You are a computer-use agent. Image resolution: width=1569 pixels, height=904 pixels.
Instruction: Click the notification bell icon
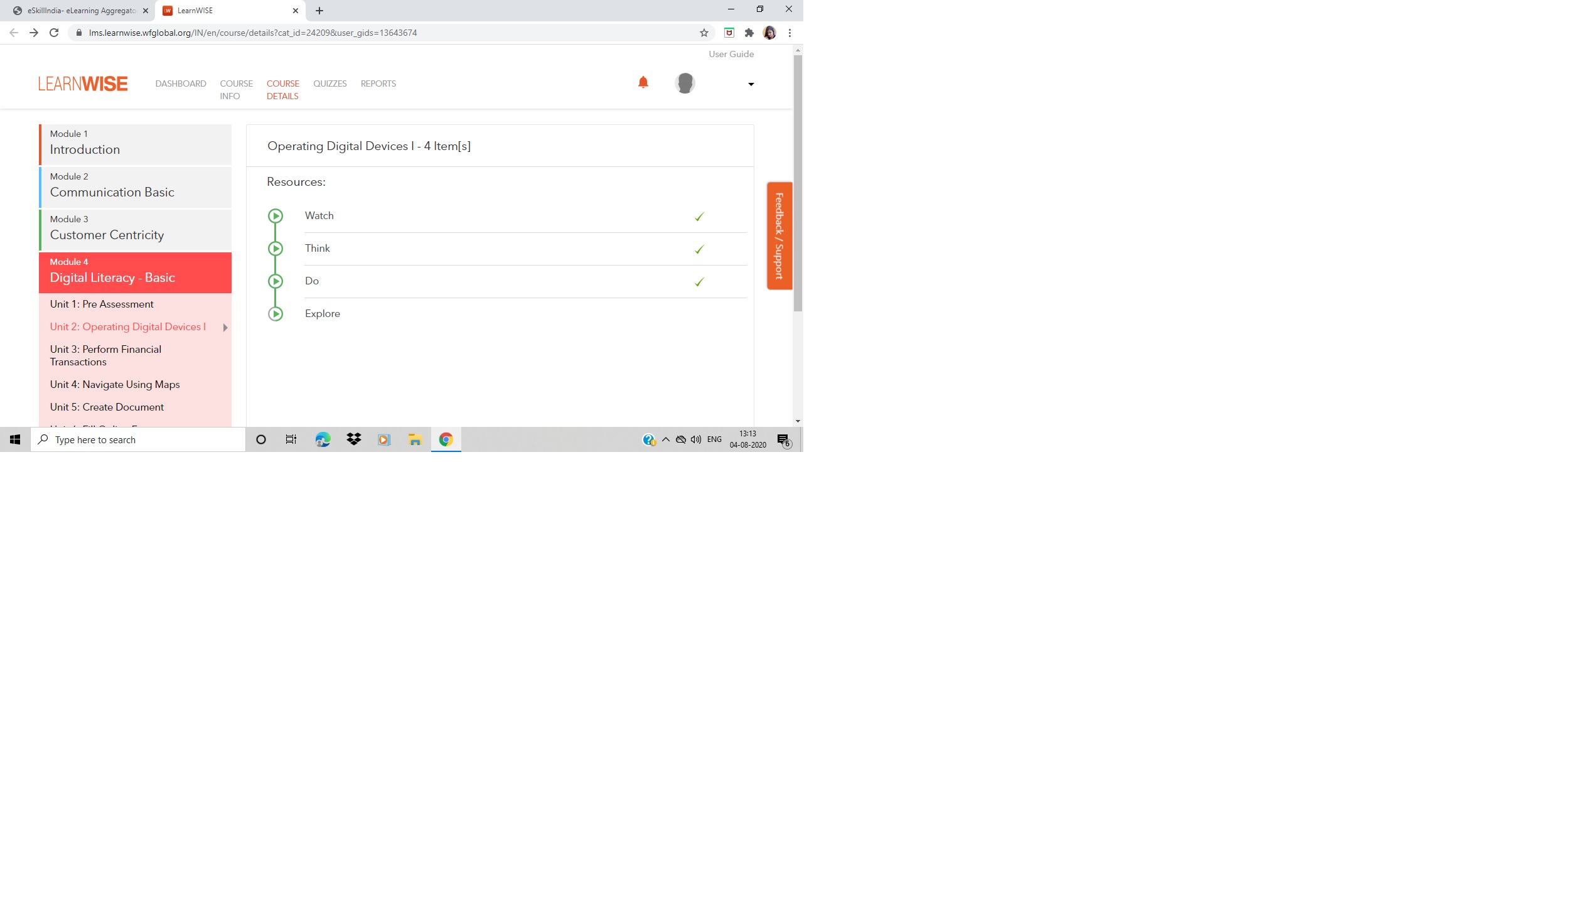click(643, 82)
